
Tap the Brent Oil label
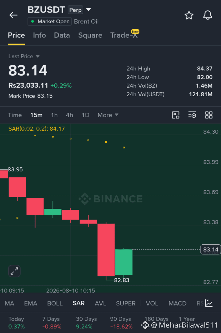pos(86,21)
